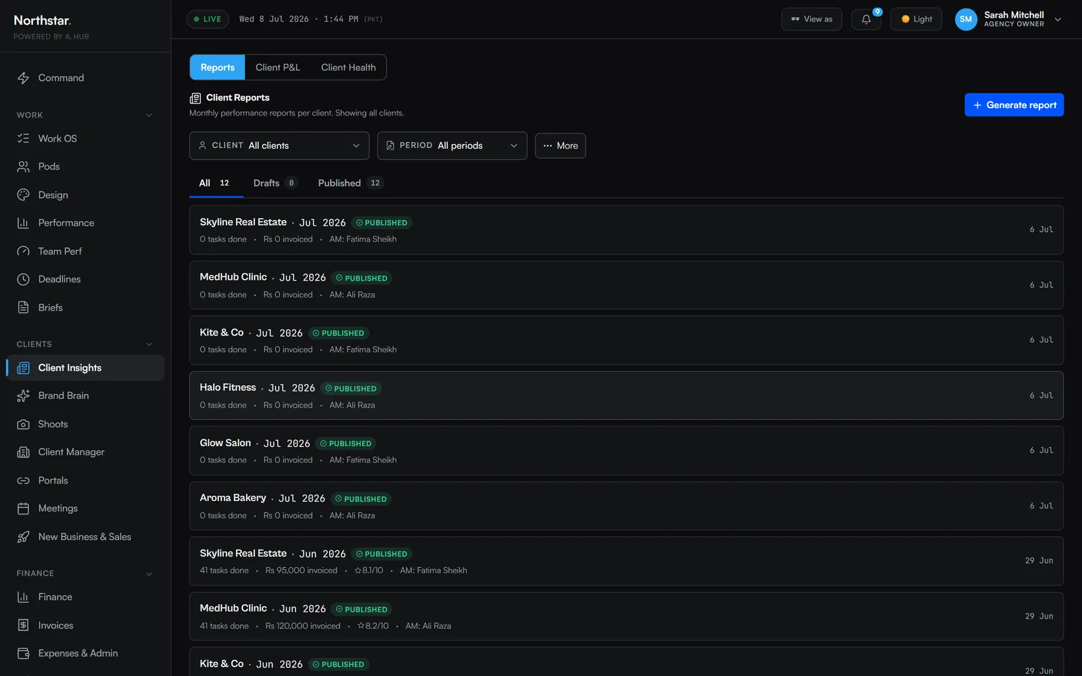Click the 8.2/10 rating on MedHub Jun
Screen dimensions: 1082x676
point(373,626)
